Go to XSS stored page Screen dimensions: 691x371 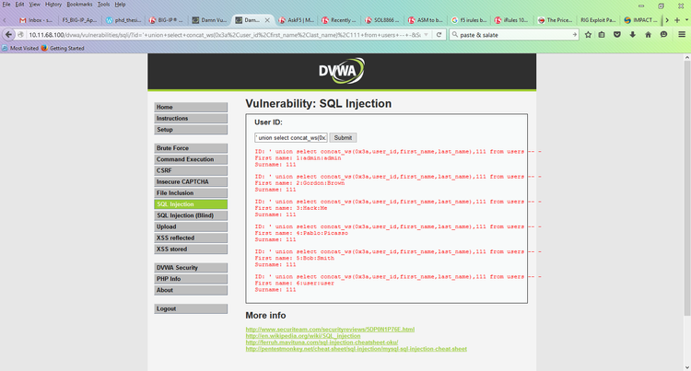coord(191,249)
